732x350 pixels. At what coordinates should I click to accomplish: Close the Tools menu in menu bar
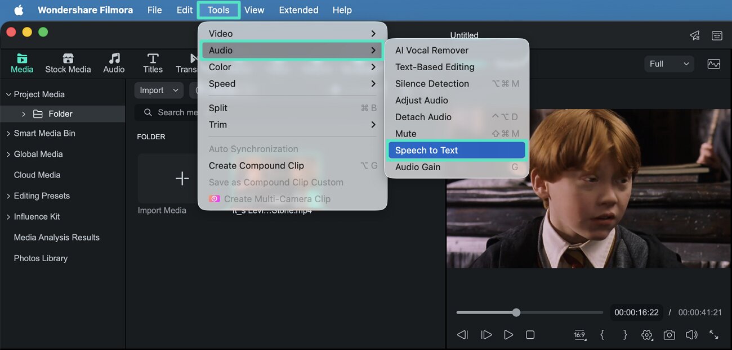coord(218,10)
